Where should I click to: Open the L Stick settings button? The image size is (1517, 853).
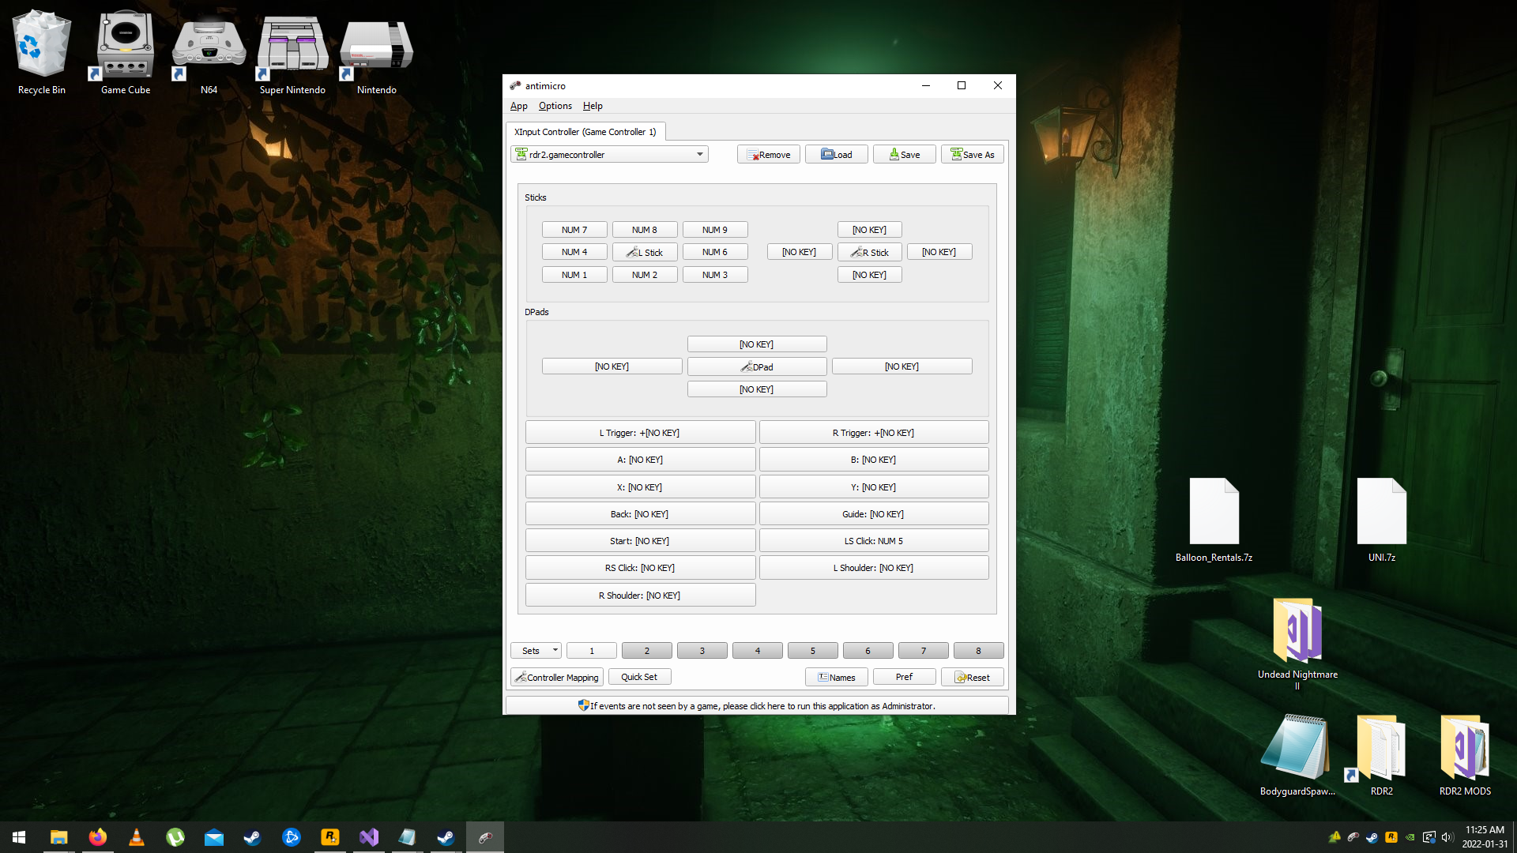click(644, 253)
